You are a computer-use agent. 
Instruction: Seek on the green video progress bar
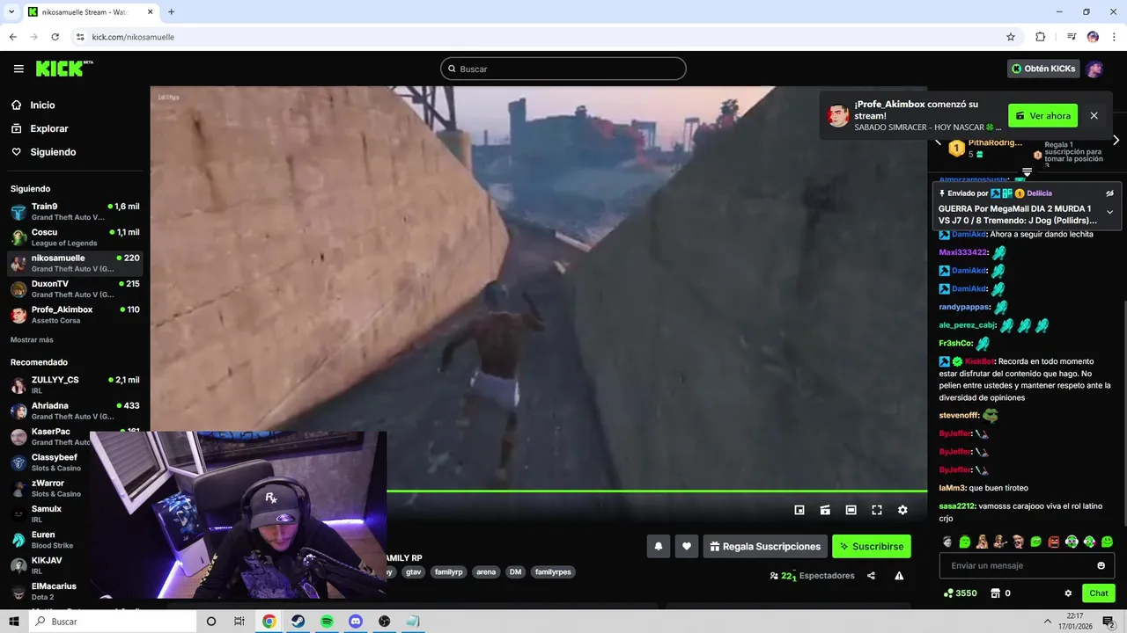click(657, 491)
